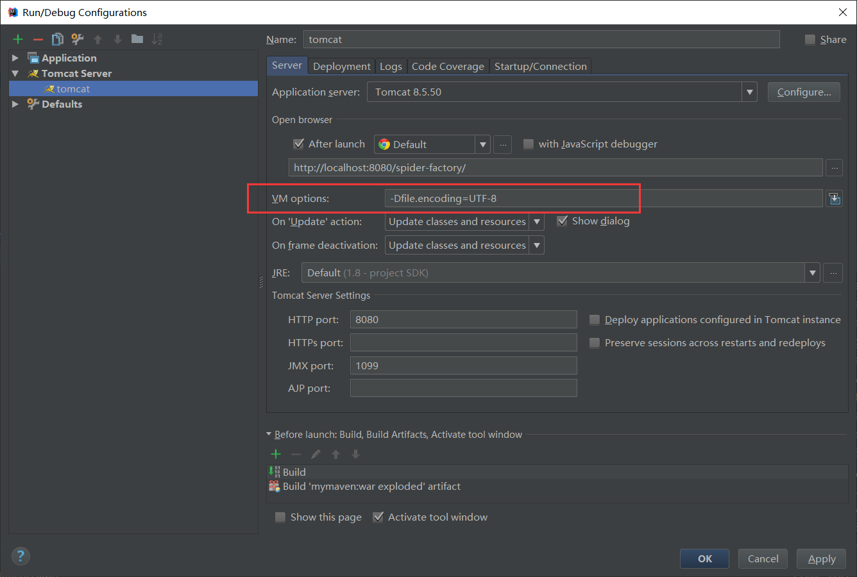Sort configurations alphabetically
The image size is (857, 577).
point(157,39)
